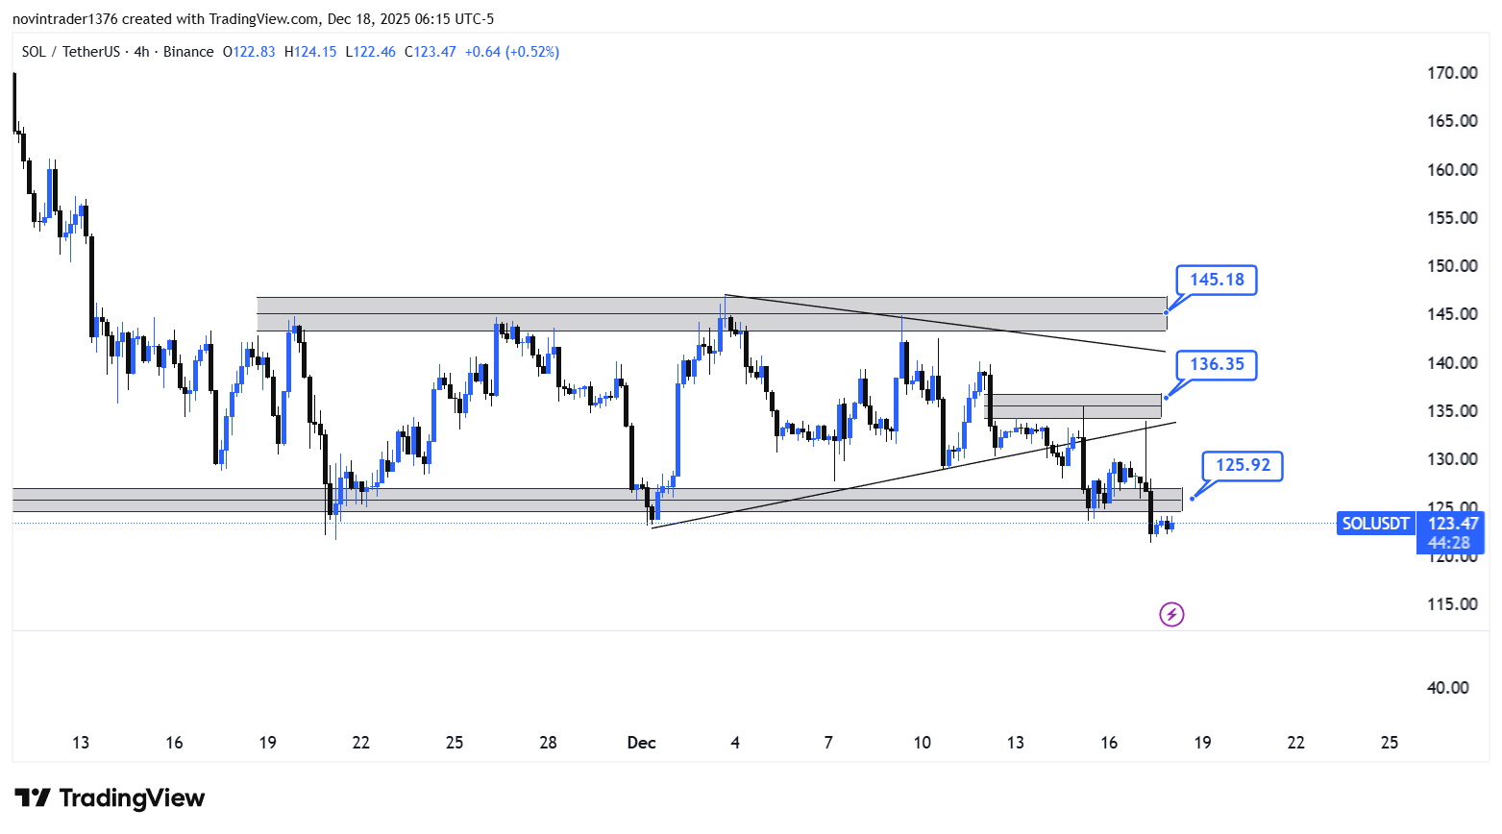The width and height of the screenshot is (1502, 834).
Task: Open the SOL / TetherUS symbol title
Action: click(70, 52)
